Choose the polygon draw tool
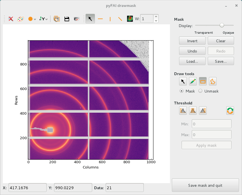The width and height of the screenshot is (242, 195). tap(213, 81)
